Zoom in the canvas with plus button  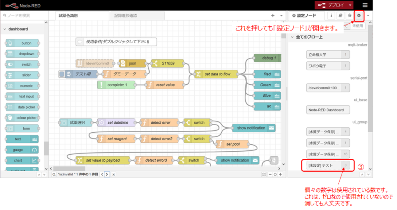(x=280, y=174)
